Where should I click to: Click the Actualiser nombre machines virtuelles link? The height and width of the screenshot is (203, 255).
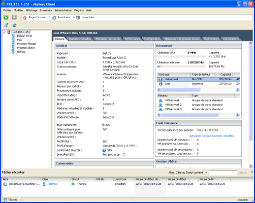point(211,136)
